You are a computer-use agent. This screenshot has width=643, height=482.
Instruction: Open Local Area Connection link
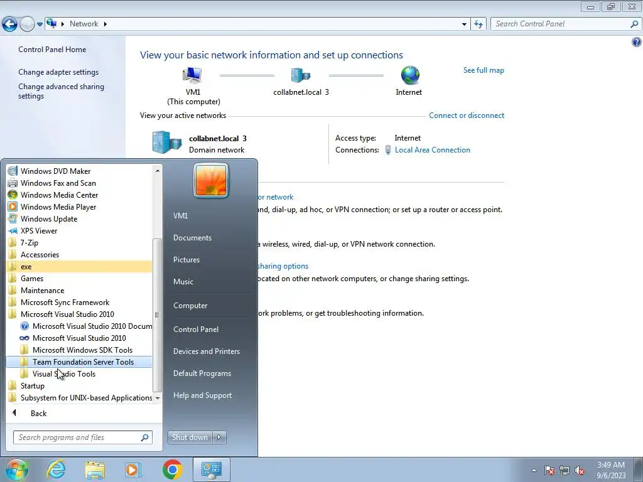tap(432, 149)
